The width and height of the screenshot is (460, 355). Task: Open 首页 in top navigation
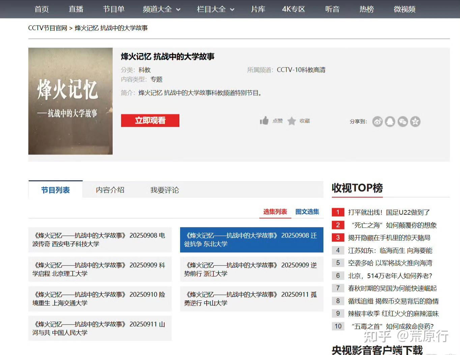coord(42,9)
